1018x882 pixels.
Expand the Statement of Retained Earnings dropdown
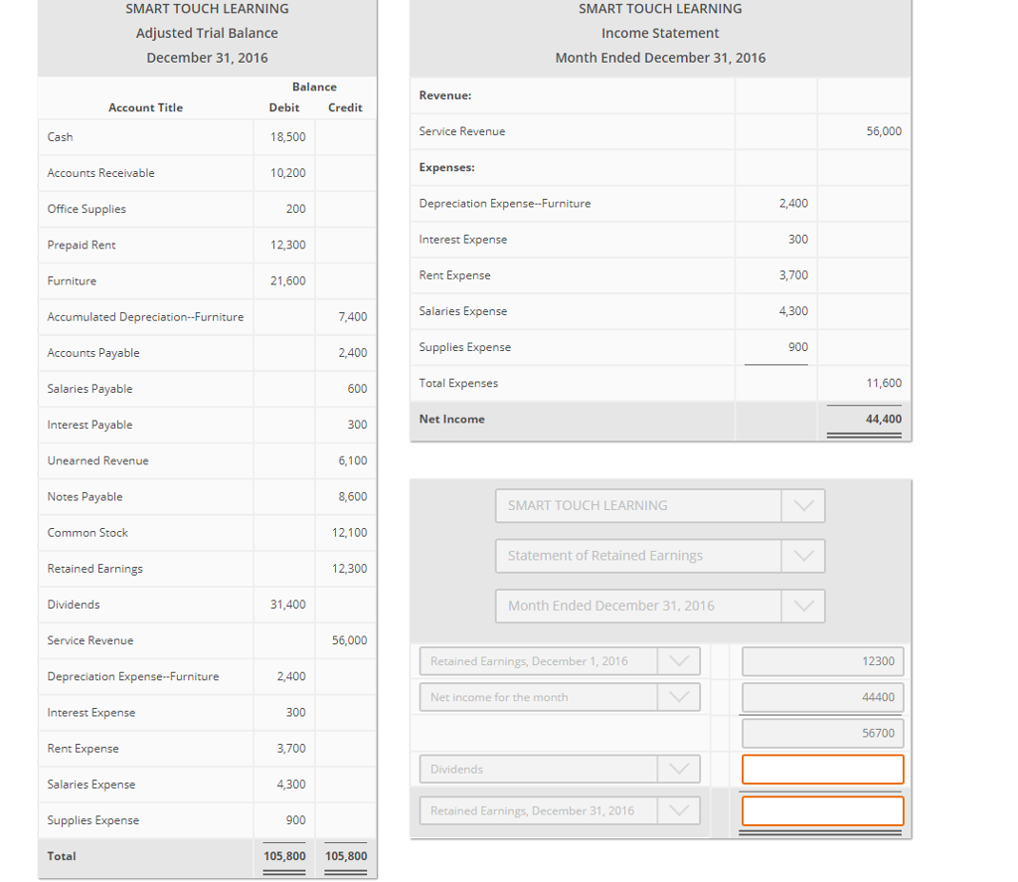(803, 556)
